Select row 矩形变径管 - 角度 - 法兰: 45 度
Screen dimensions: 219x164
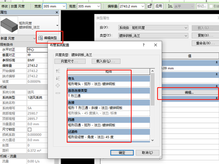click(109, 137)
